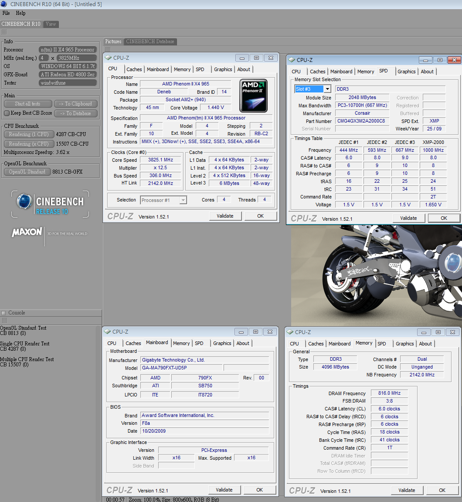Image resolution: width=462 pixels, height=502 pixels.
Task: Toggle the Console panel checkbox
Action: click(4, 313)
